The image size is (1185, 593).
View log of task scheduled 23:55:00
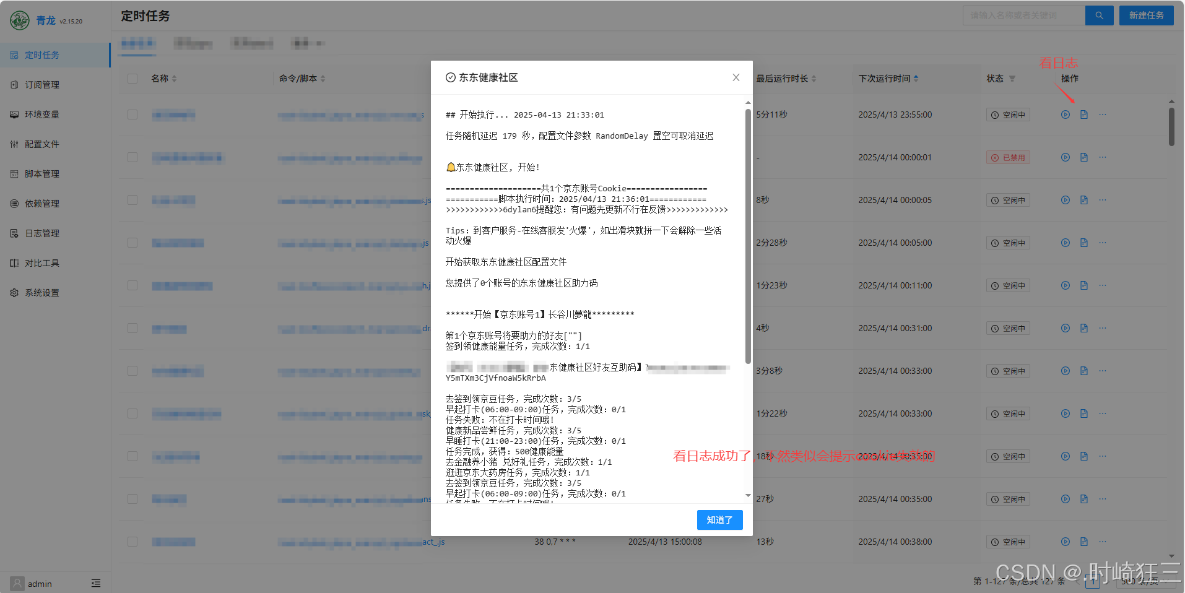point(1083,115)
